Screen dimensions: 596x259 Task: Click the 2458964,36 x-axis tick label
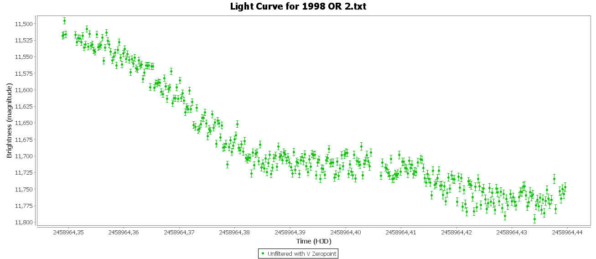tap(124, 233)
